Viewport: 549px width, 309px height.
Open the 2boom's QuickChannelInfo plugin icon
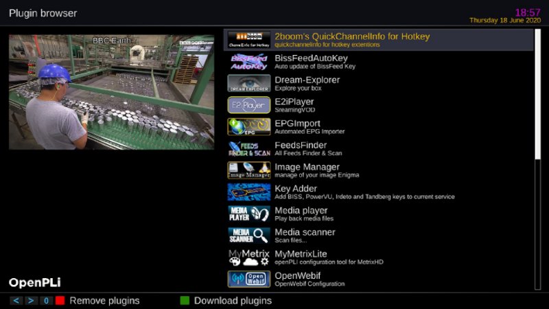(249, 40)
